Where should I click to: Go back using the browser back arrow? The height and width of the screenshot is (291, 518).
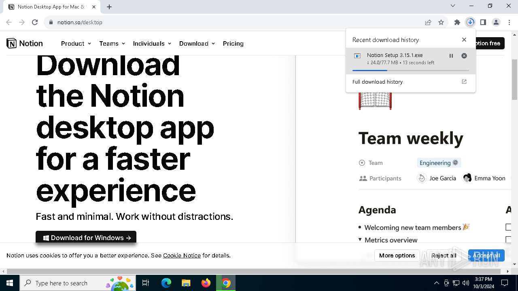click(9, 22)
